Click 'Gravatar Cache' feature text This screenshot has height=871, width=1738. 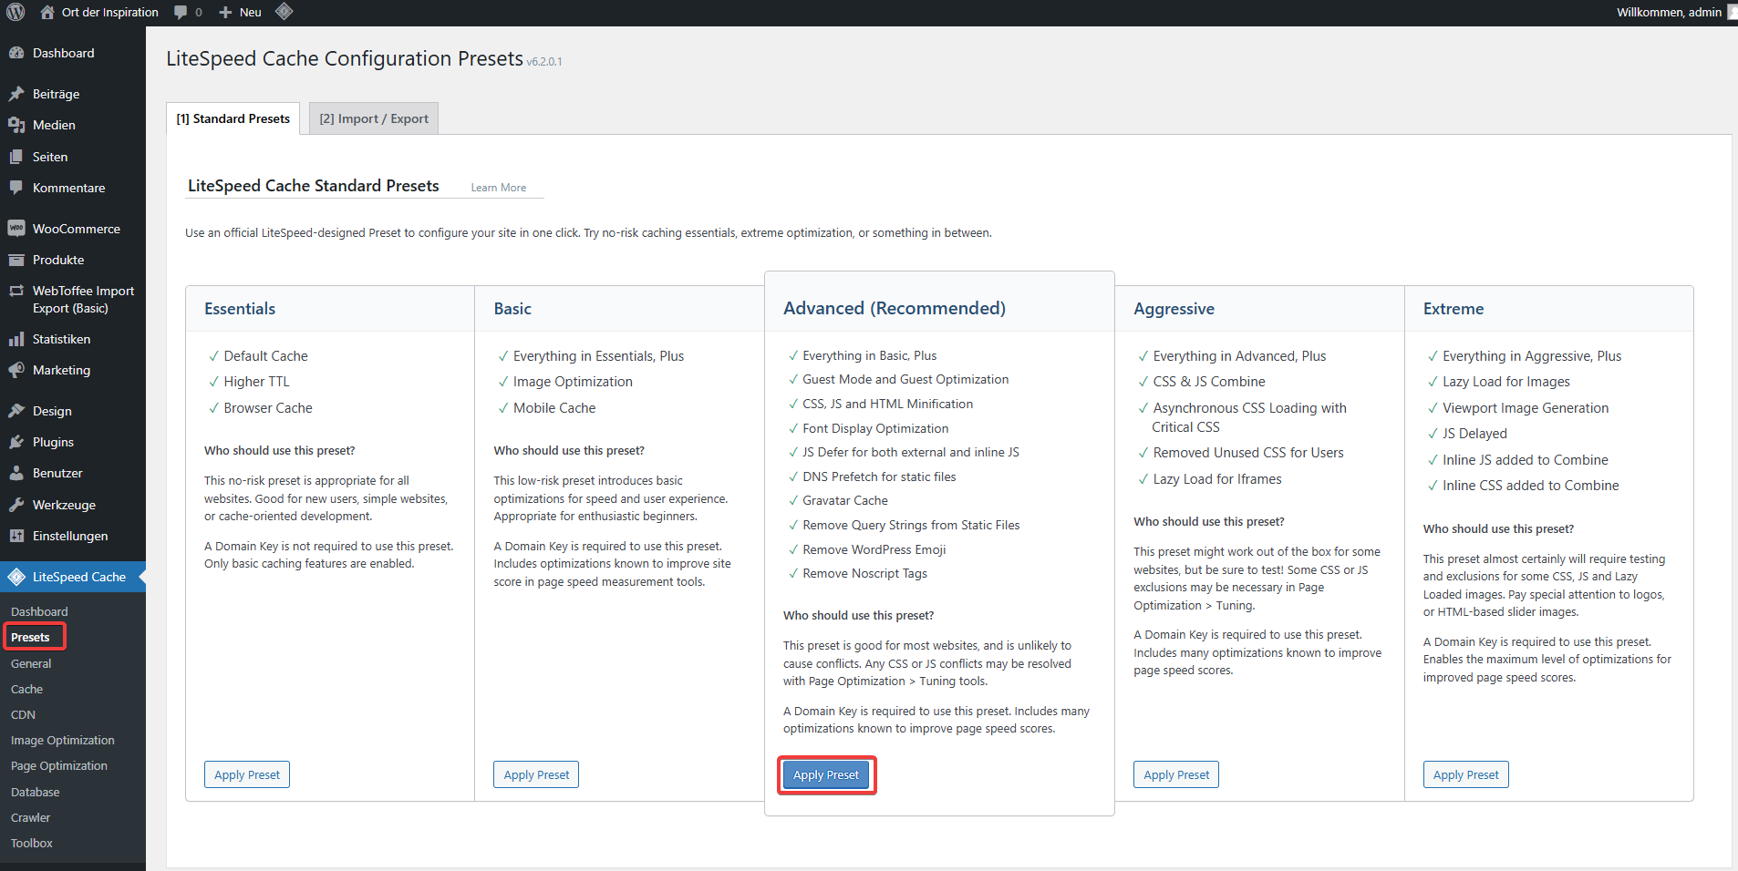click(x=845, y=500)
